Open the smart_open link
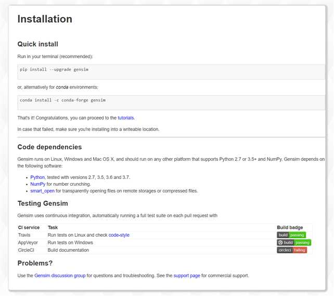Image resolution: width=334 pixels, height=296 pixels. (x=42, y=191)
